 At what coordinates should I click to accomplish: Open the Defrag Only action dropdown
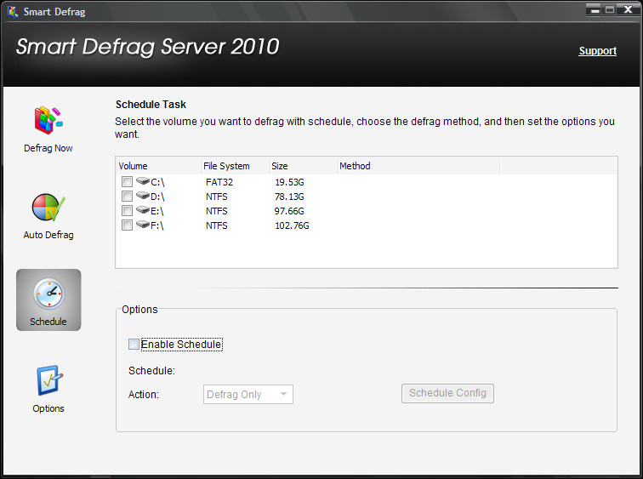[248, 394]
